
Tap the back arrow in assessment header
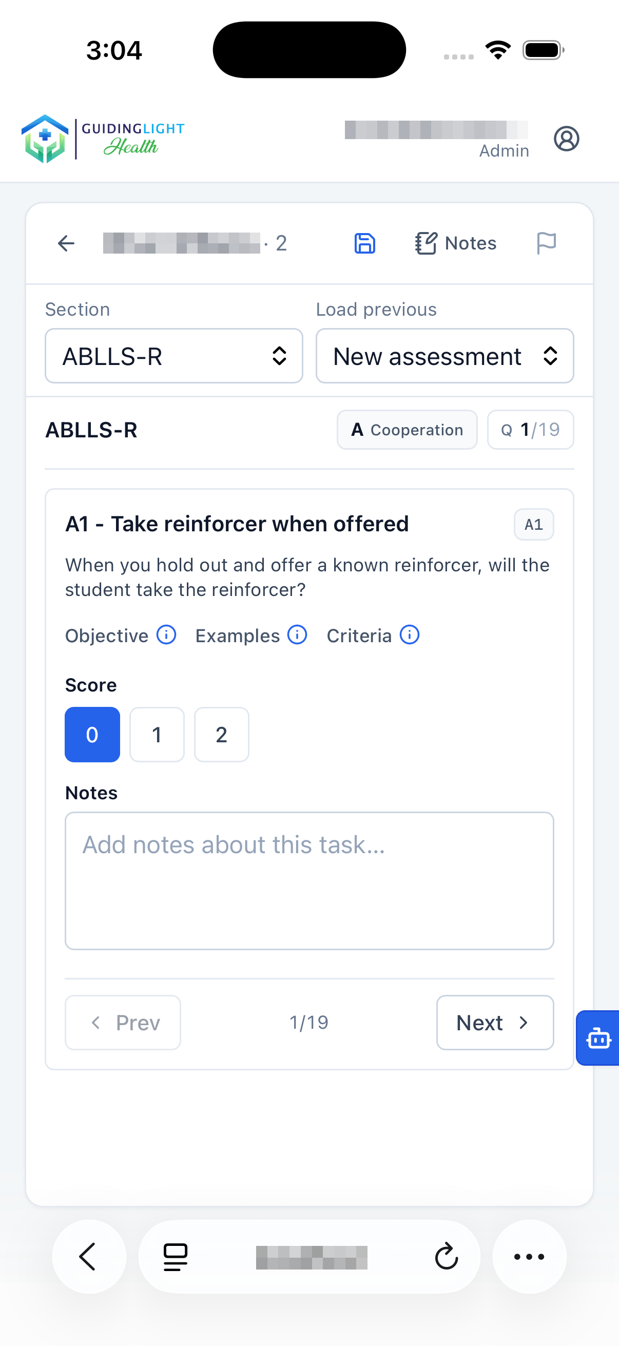(x=66, y=243)
